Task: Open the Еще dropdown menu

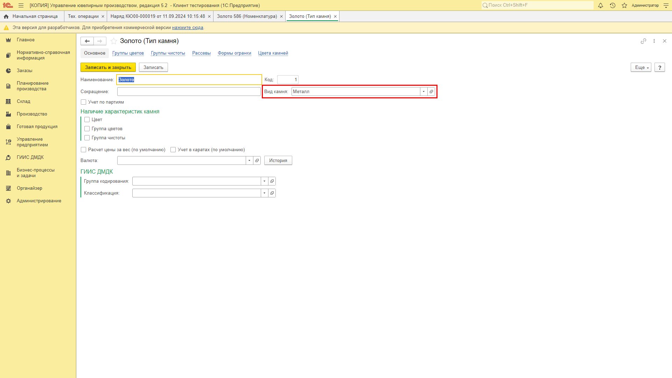Action: [641, 67]
